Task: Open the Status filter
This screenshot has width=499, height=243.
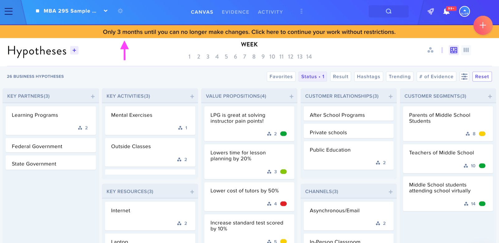Action: [313, 76]
